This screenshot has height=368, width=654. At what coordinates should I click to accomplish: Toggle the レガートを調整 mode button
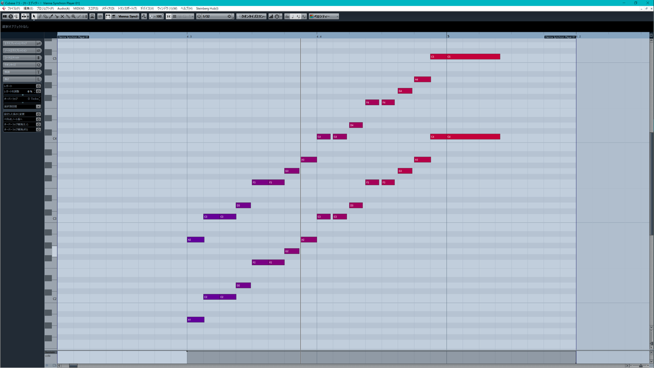(39, 91)
